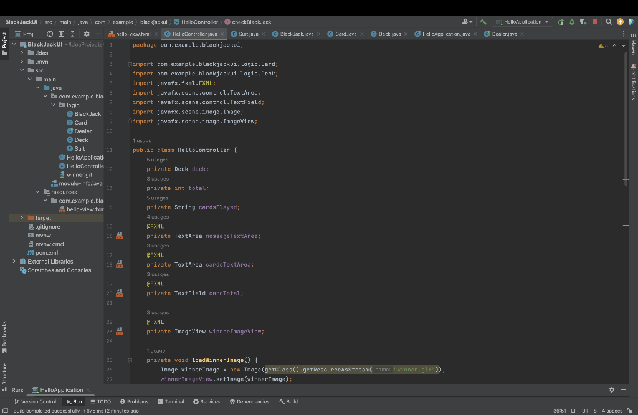This screenshot has height=415, width=638.
Task: Expand the .idea folder
Action: point(22,53)
